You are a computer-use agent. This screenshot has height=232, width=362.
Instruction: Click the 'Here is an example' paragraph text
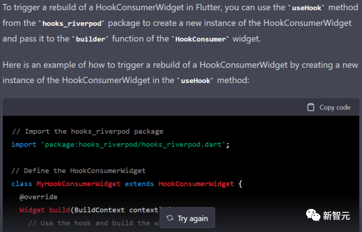tap(180, 72)
